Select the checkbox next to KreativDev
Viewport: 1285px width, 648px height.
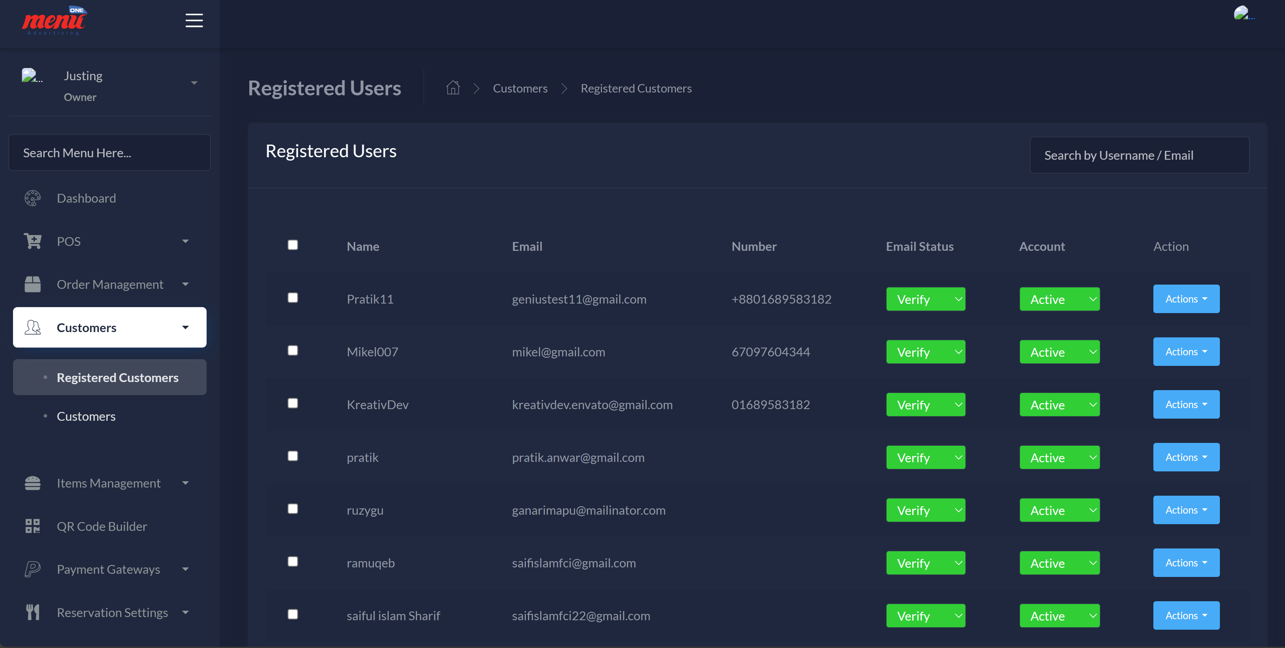[x=293, y=403]
